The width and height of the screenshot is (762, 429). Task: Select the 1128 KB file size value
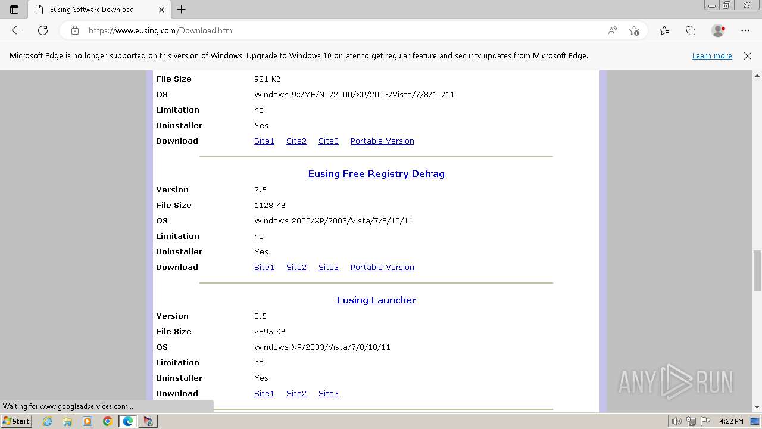coord(270,206)
